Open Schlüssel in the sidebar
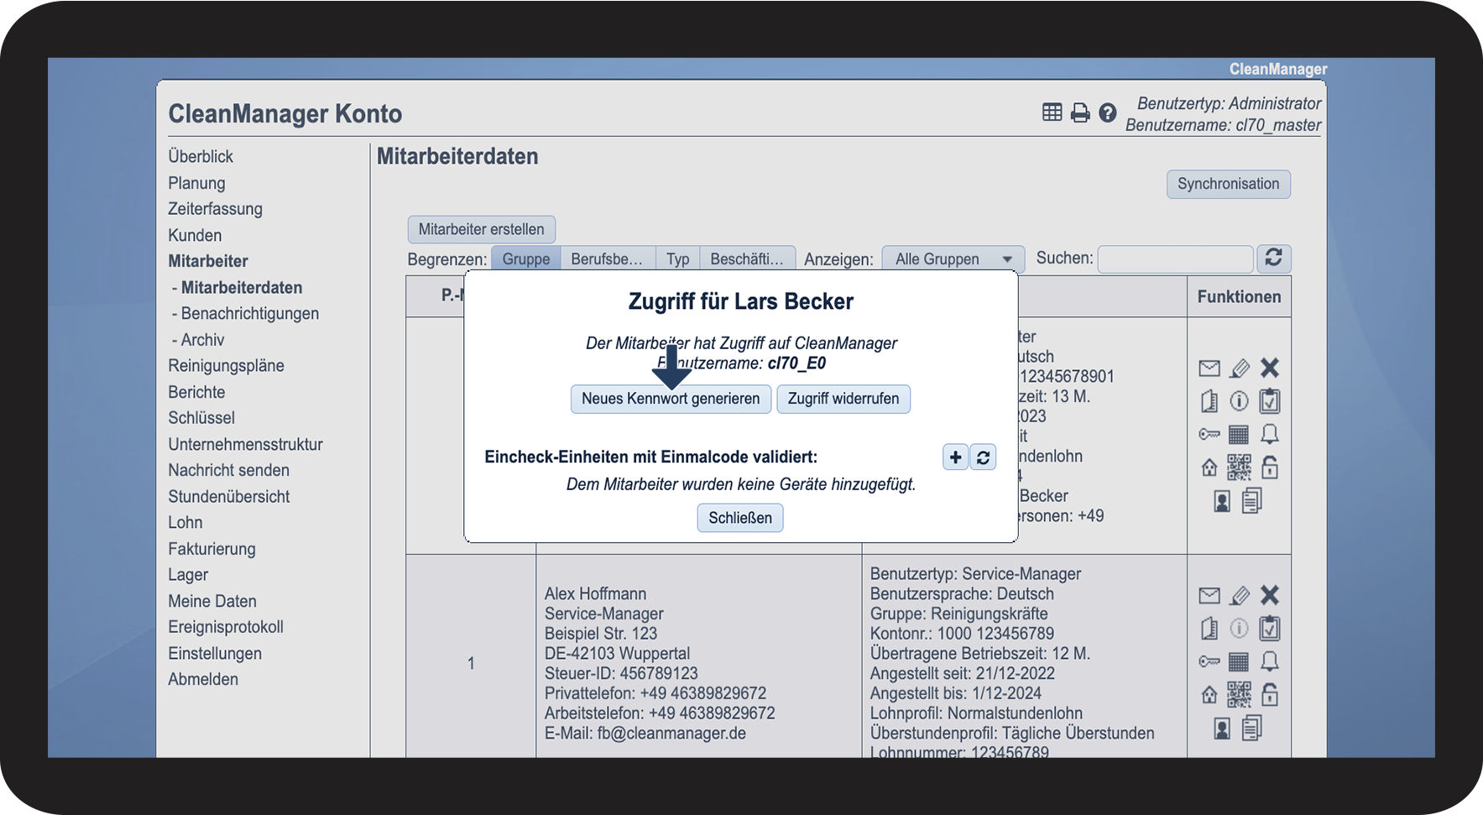1483x815 pixels. point(201,418)
